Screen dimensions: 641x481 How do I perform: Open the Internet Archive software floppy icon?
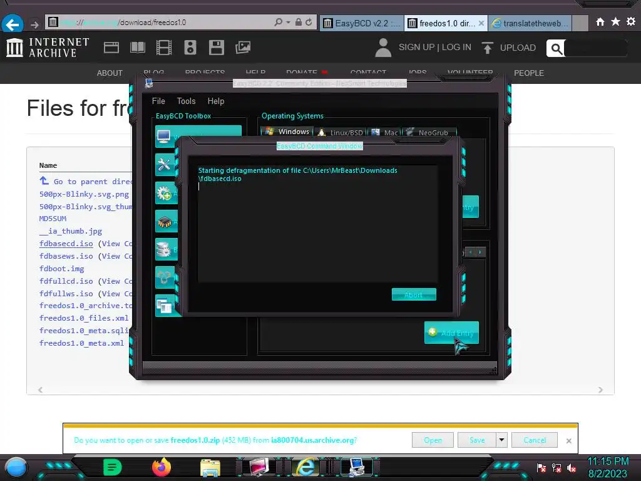[216, 48]
